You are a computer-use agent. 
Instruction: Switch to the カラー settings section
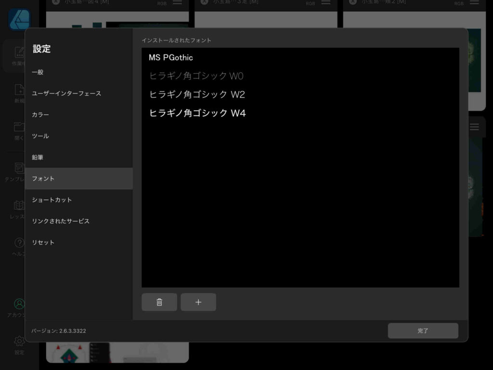click(78, 115)
